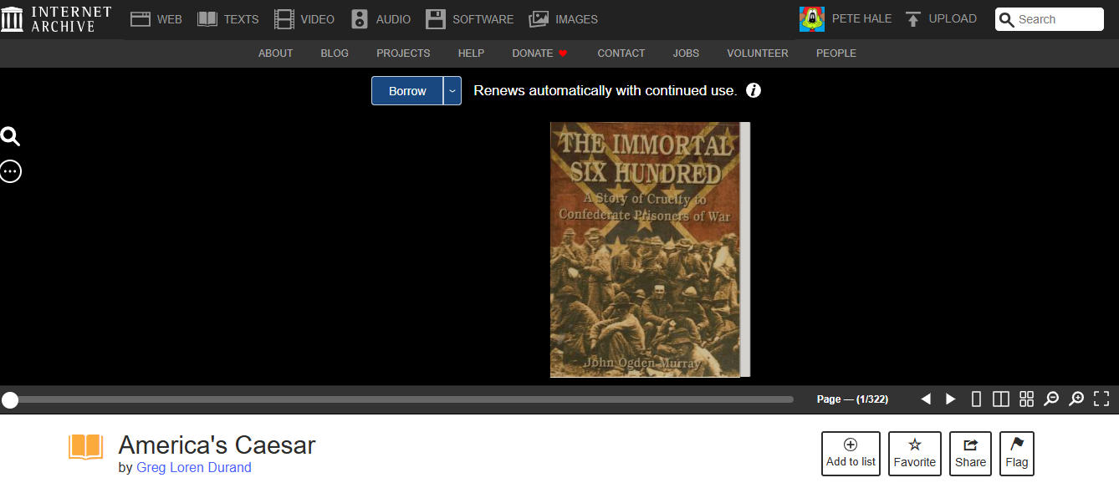1119x493 pixels.
Task: Open the Internet Archive home logo
Action: coord(56,18)
